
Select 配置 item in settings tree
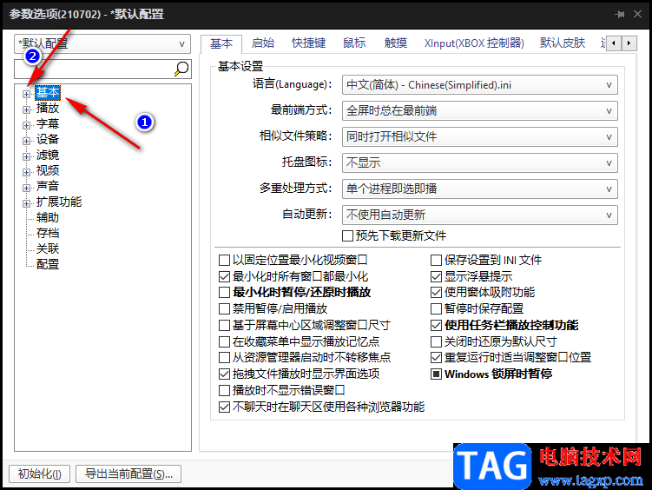pyautogui.click(x=48, y=264)
